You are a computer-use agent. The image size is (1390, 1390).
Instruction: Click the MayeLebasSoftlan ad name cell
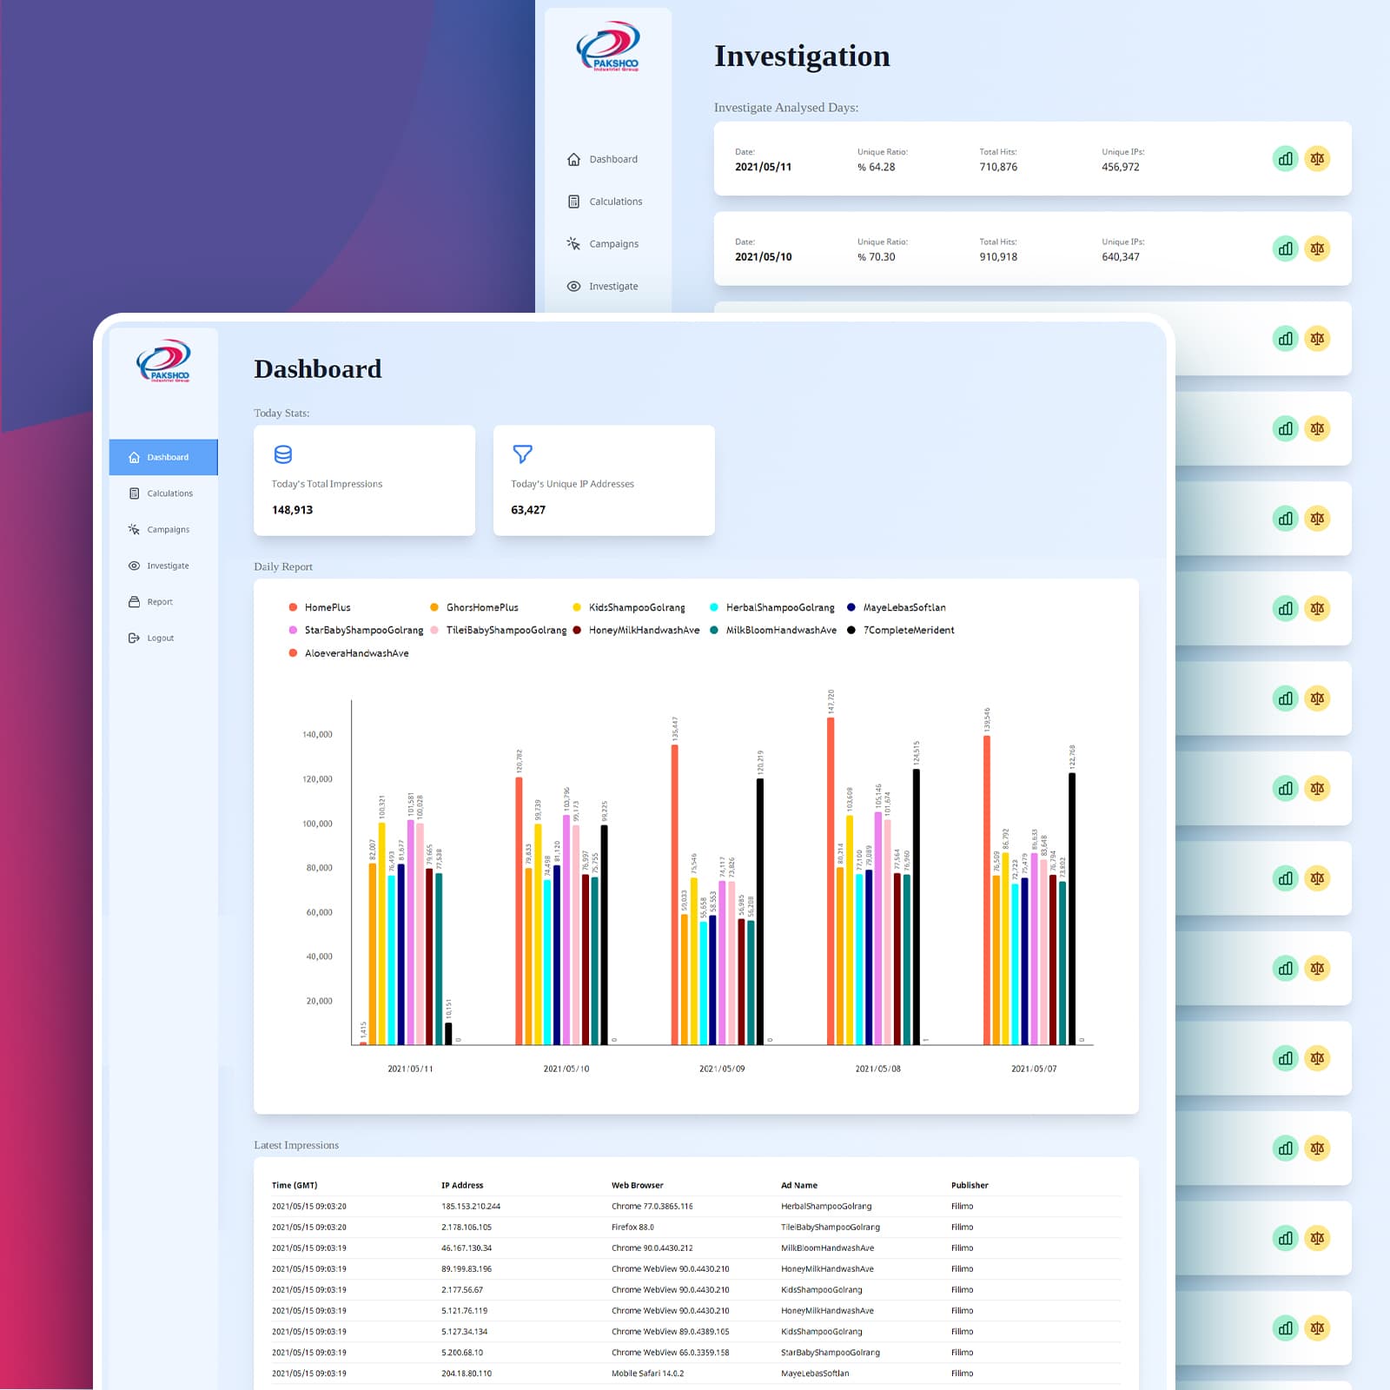click(815, 1373)
